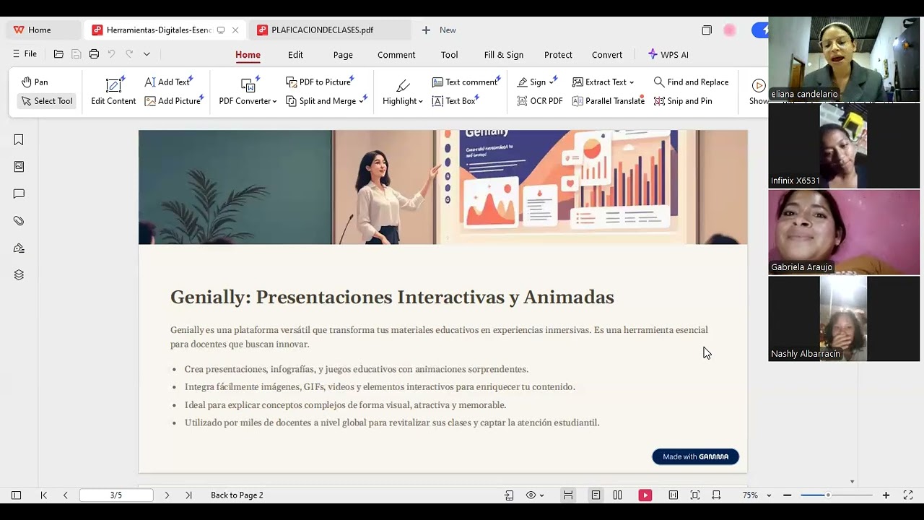Click Back to Page 2
The height and width of the screenshot is (520, 924).
tap(237, 495)
